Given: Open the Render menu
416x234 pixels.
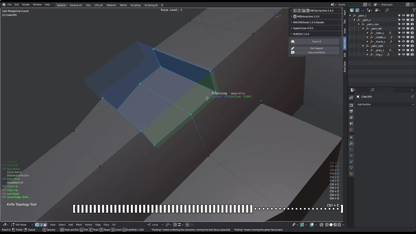Looking at the screenshot, I should click(x=26, y=4).
